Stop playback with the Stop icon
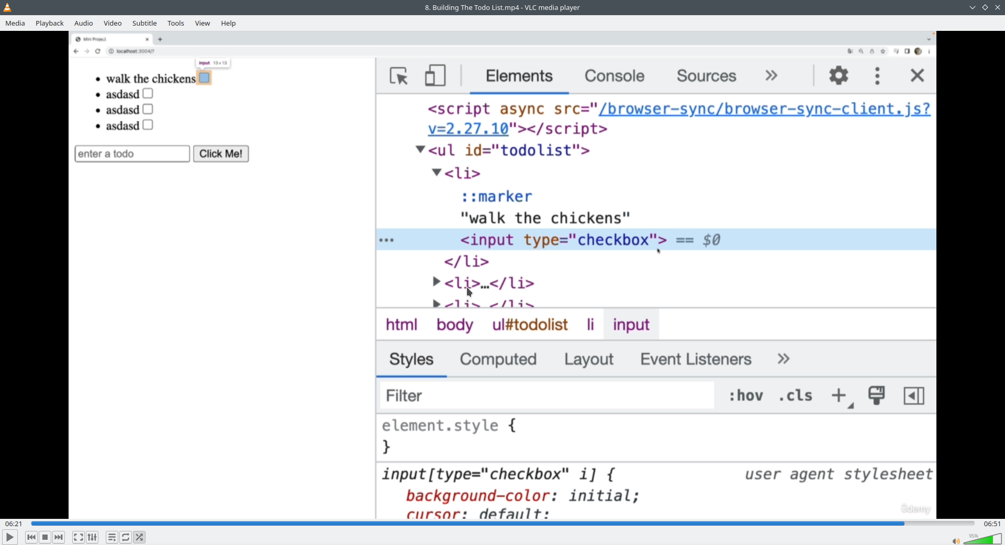The width and height of the screenshot is (1005, 545). (x=46, y=537)
